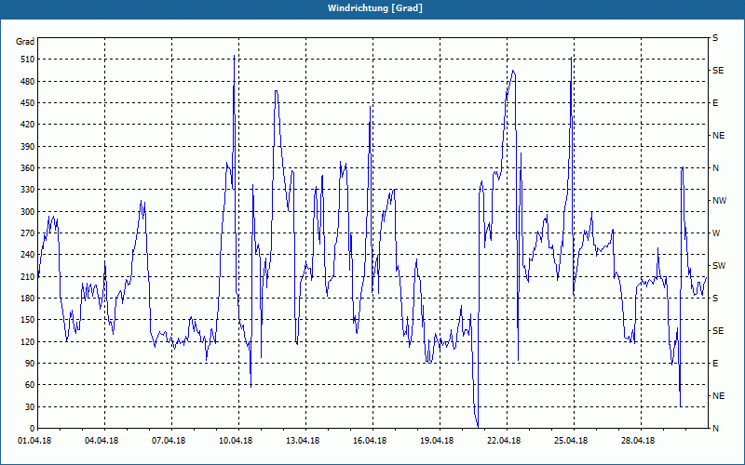Click the E compass label beside 450
This screenshot has height=465, width=745.
715,103
